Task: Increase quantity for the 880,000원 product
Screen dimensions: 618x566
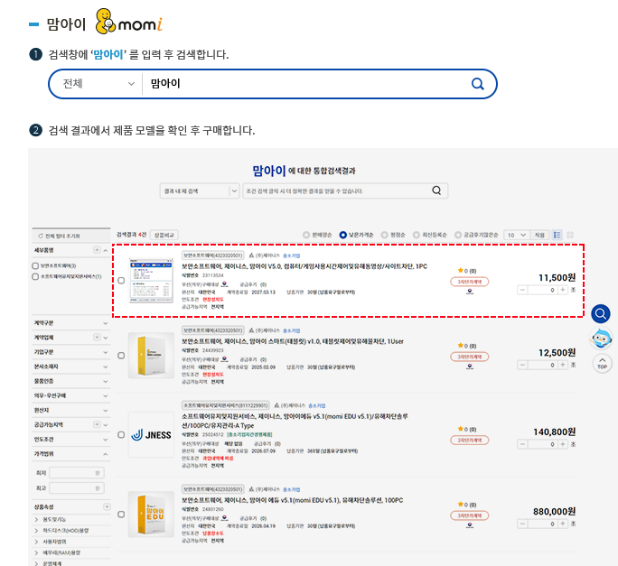Action: click(x=562, y=524)
